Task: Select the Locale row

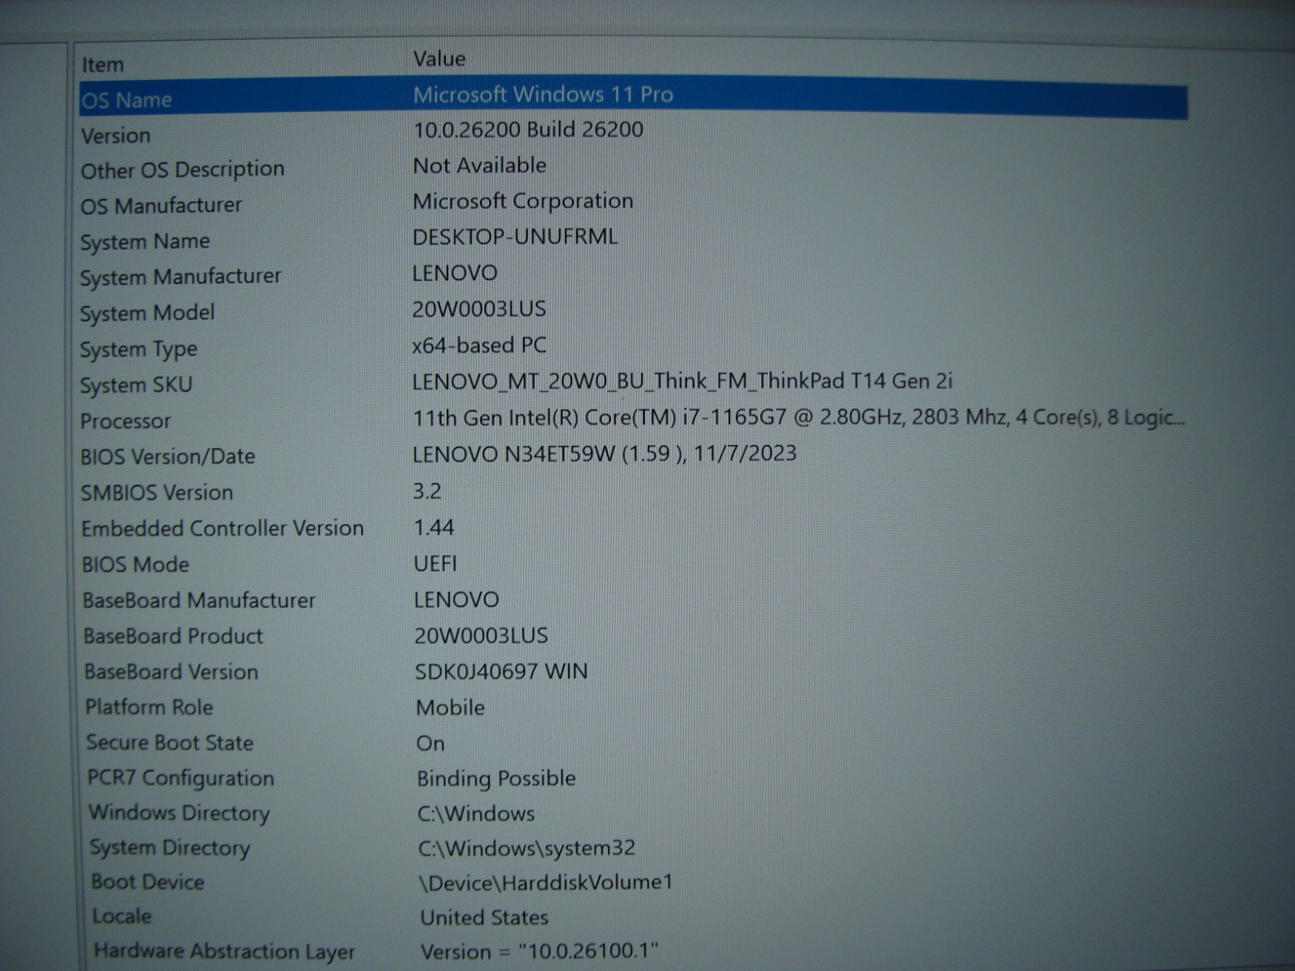Action: pyautogui.click(x=121, y=916)
